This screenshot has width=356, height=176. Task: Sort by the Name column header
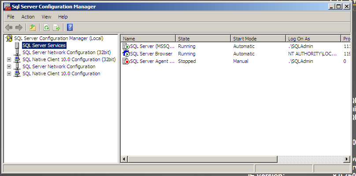point(148,39)
